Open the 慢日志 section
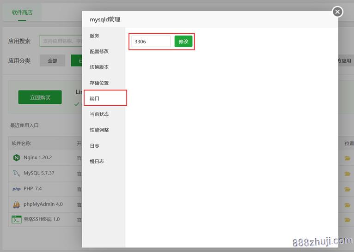This screenshot has height=252, width=354. [x=97, y=161]
